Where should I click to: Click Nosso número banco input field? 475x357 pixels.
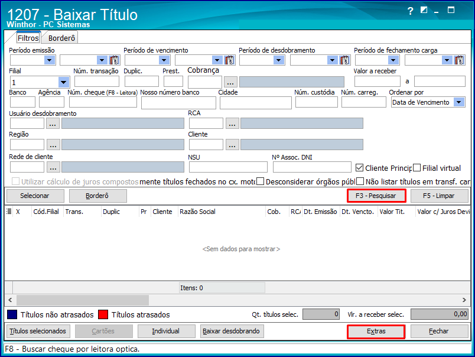pyautogui.click(x=178, y=103)
